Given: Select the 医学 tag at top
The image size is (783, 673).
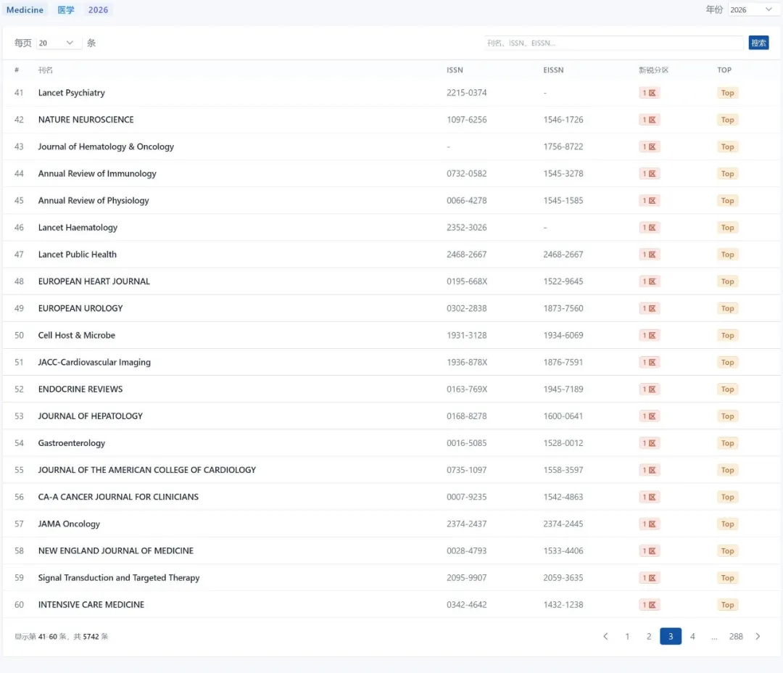Looking at the screenshot, I should [66, 10].
